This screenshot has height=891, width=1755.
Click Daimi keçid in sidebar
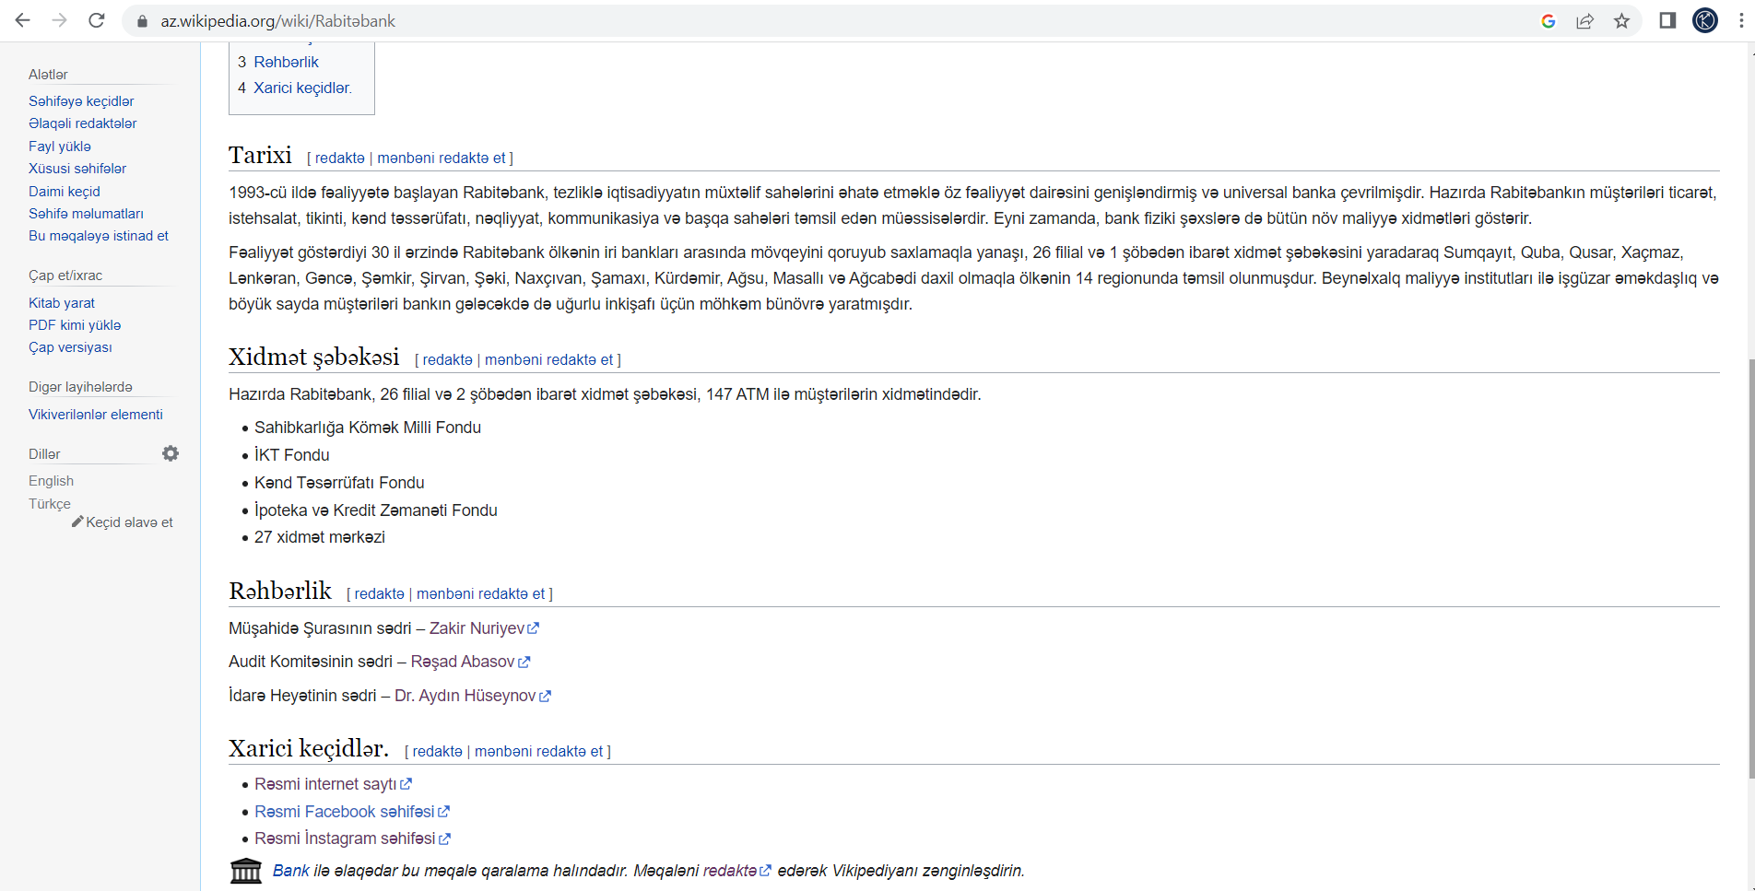(x=65, y=192)
